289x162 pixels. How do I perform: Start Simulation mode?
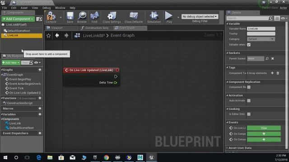click(x=154, y=17)
